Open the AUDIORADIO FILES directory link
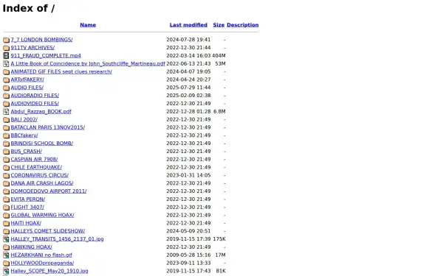The height and width of the screenshot is (276, 443). click(x=35, y=96)
